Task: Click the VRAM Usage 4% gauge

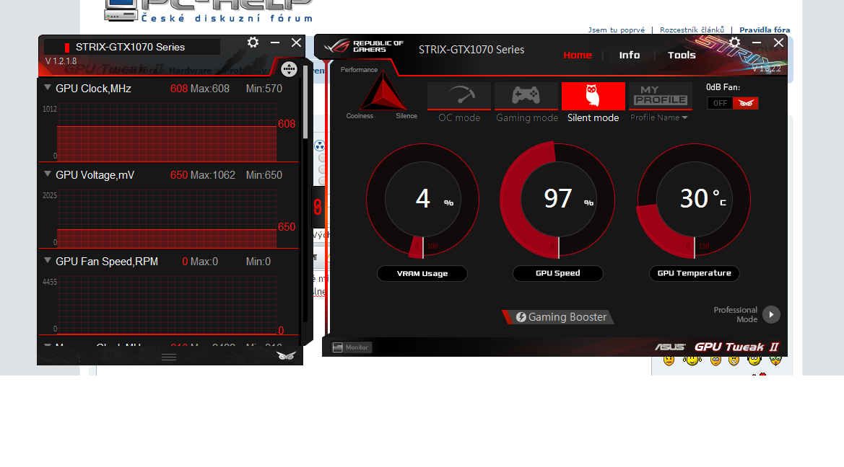Action: coord(422,200)
